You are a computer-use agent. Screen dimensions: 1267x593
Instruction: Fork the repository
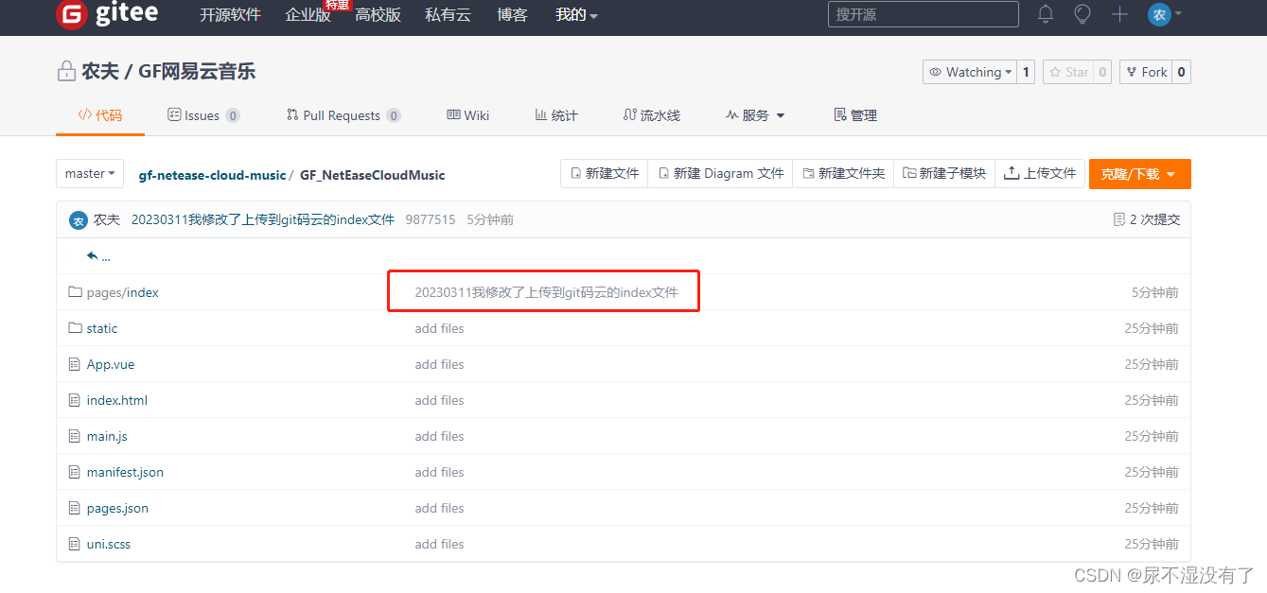point(1146,72)
